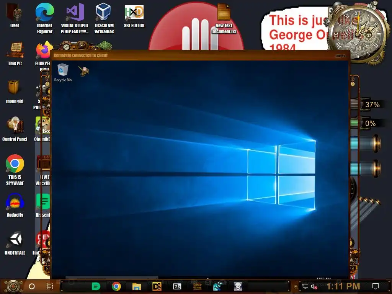Viewport: 392px width, 294px height.
Task: Switch to Chrome on the taskbar
Action: point(116,286)
